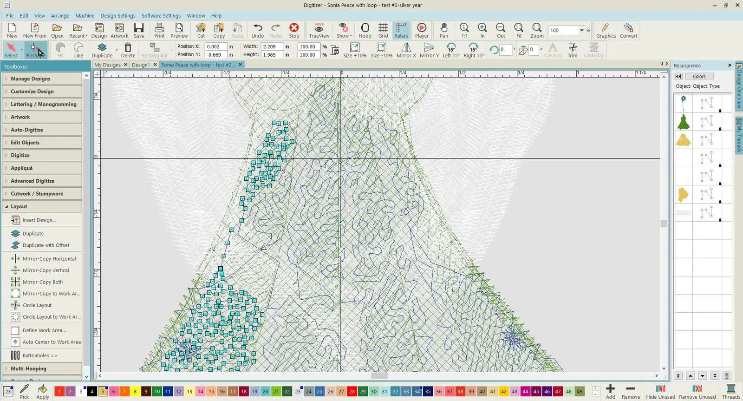This screenshot has width=743, height=401.
Task: Switch to the My Designs tab
Action: point(107,65)
